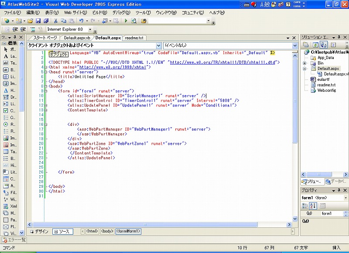This screenshot has height=253, width=349.
Task: Click the xhtml11.dtd URL link in code
Action: [222, 62]
